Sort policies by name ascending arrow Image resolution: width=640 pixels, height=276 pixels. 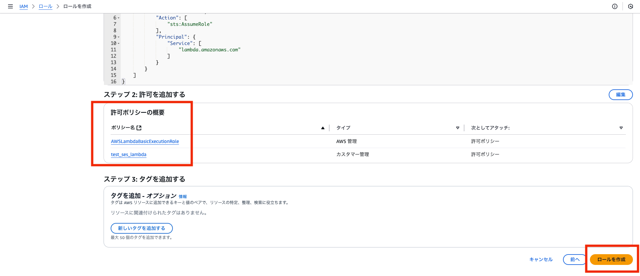click(323, 128)
